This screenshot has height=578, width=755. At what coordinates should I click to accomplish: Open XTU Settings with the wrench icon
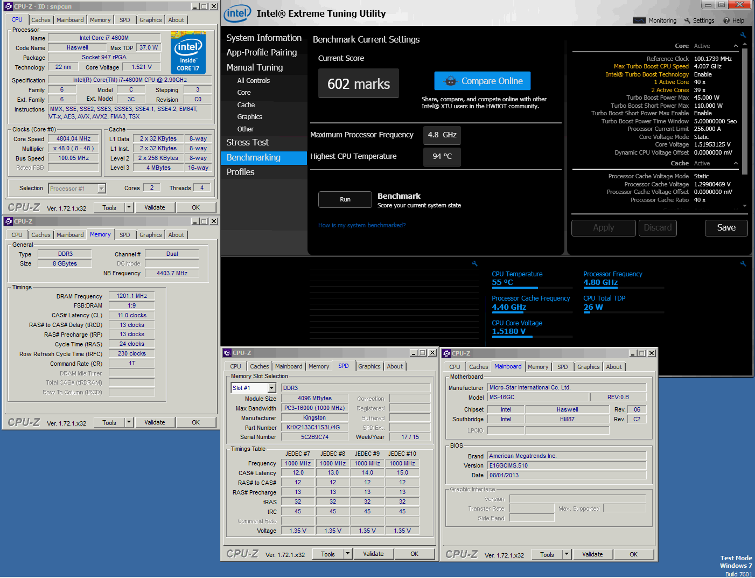pos(700,20)
